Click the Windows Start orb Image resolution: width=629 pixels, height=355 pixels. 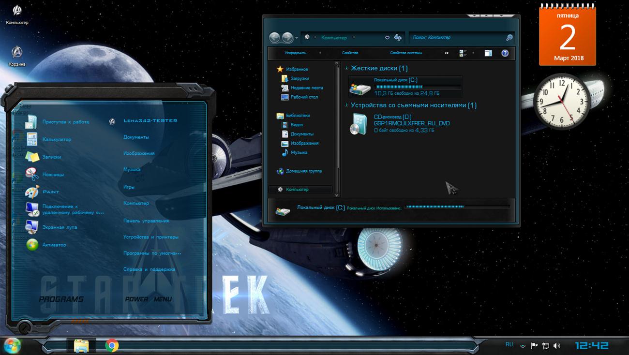pyautogui.click(x=12, y=345)
